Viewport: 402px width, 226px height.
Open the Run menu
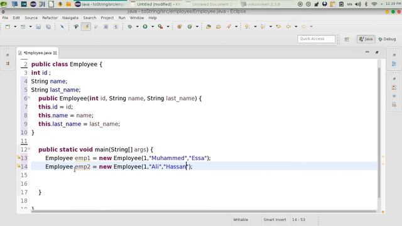[122, 18]
